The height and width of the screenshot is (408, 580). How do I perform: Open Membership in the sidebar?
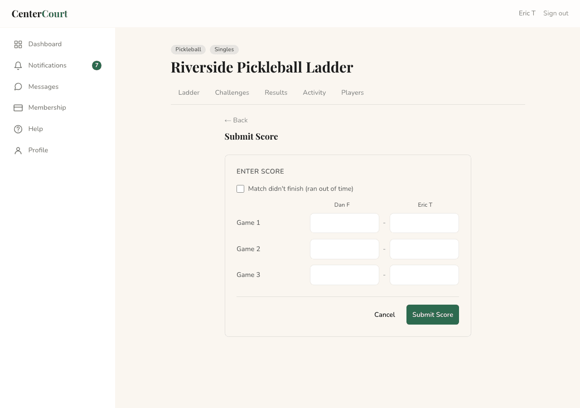tap(58, 107)
